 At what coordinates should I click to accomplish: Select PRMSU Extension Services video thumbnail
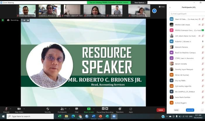point(94,11)
